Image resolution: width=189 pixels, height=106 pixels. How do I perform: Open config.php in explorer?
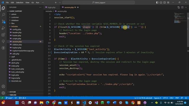(x=17, y=29)
